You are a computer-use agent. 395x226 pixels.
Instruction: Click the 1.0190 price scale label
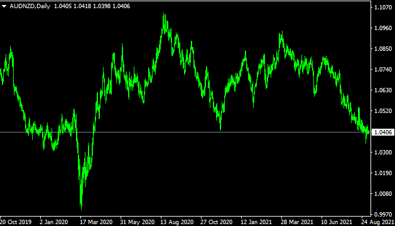coord(383,173)
